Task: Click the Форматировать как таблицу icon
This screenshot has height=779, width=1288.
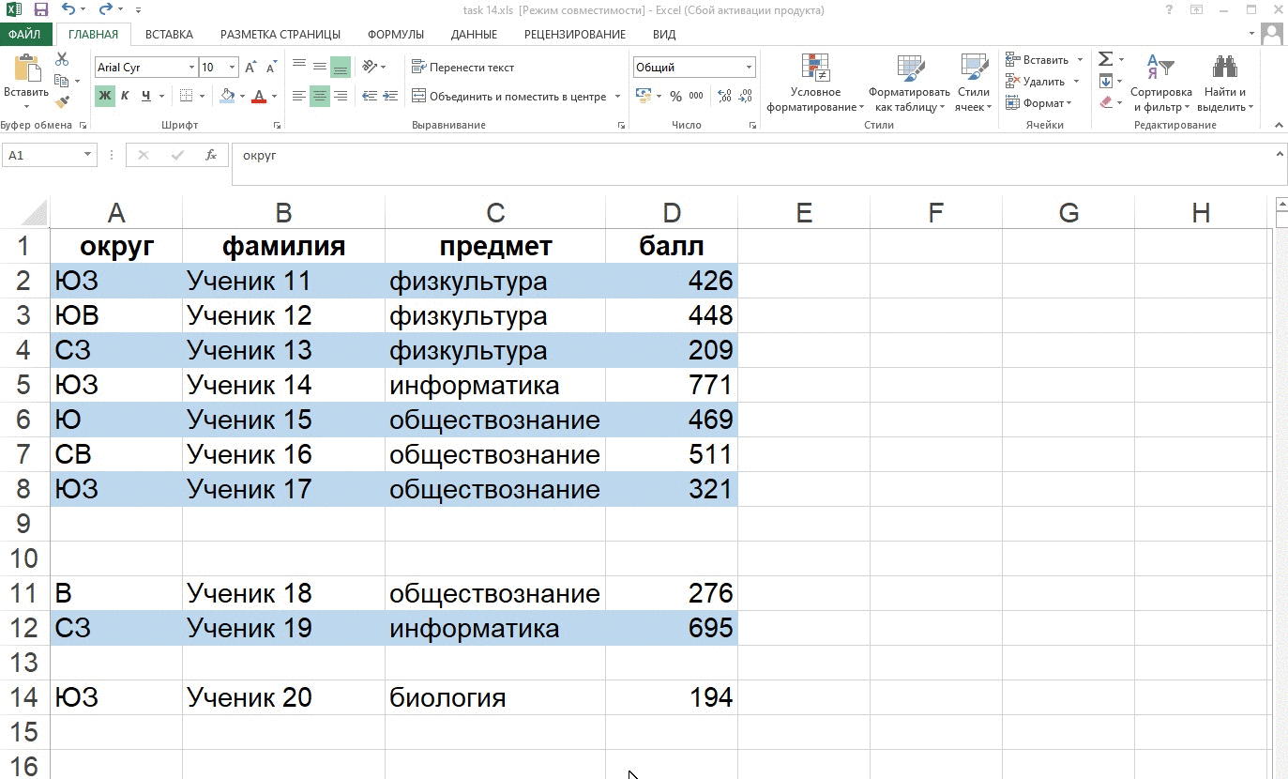Action: (x=908, y=83)
